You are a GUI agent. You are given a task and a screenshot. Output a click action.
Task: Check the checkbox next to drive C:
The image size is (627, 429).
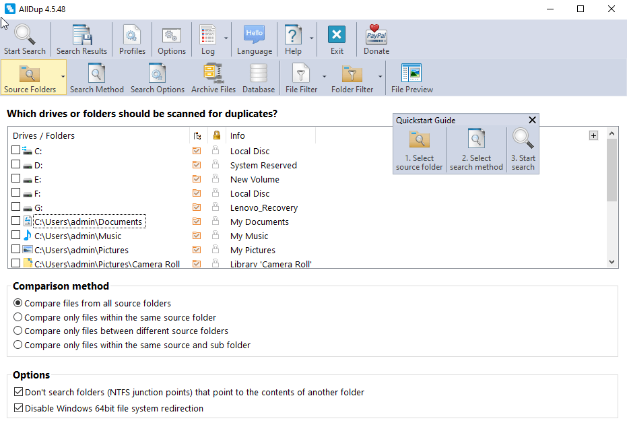pyautogui.click(x=15, y=151)
